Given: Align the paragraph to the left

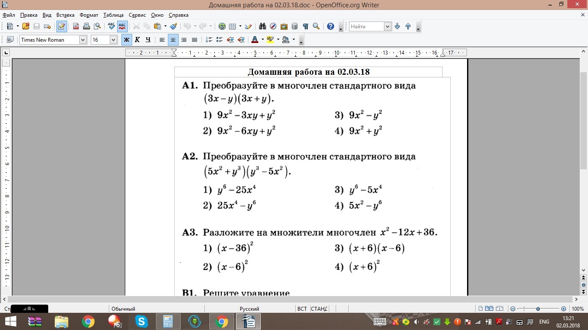Looking at the screenshot, I should (x=162, y=40).
